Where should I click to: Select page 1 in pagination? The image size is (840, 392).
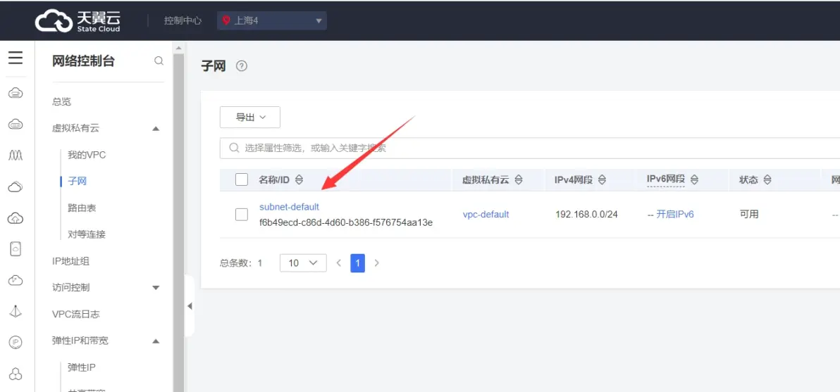(x=358, y=263)
